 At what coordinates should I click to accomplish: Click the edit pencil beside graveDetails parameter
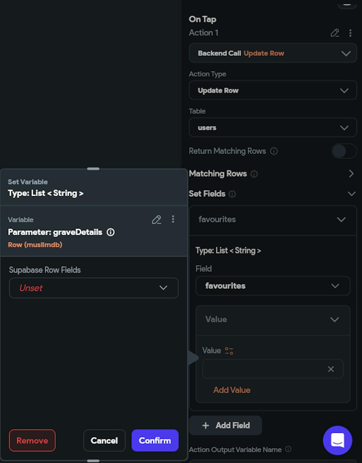[156, 220]
